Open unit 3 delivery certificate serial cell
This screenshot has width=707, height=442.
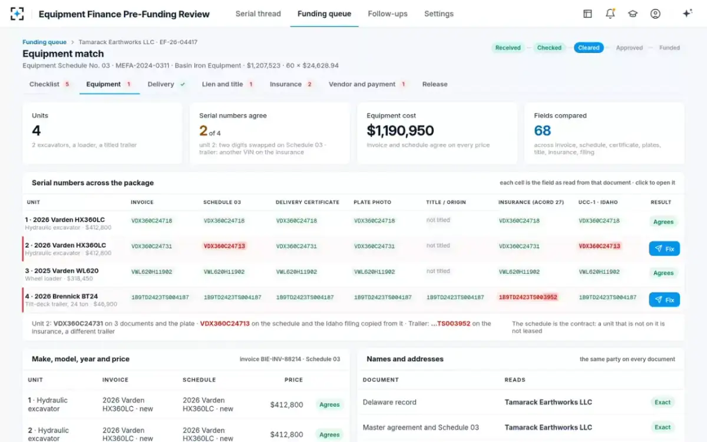[x=296, y=272]
